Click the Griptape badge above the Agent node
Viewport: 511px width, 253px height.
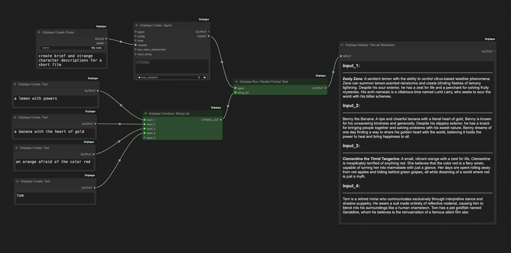[x=204, y=19]
